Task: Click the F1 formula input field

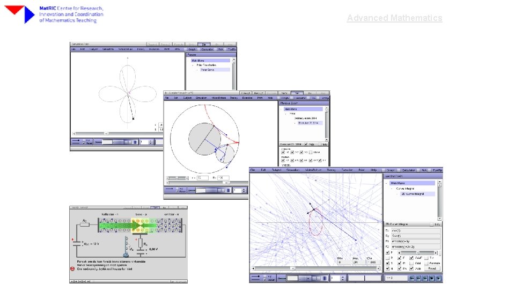Action: click(x=416, y=241)
